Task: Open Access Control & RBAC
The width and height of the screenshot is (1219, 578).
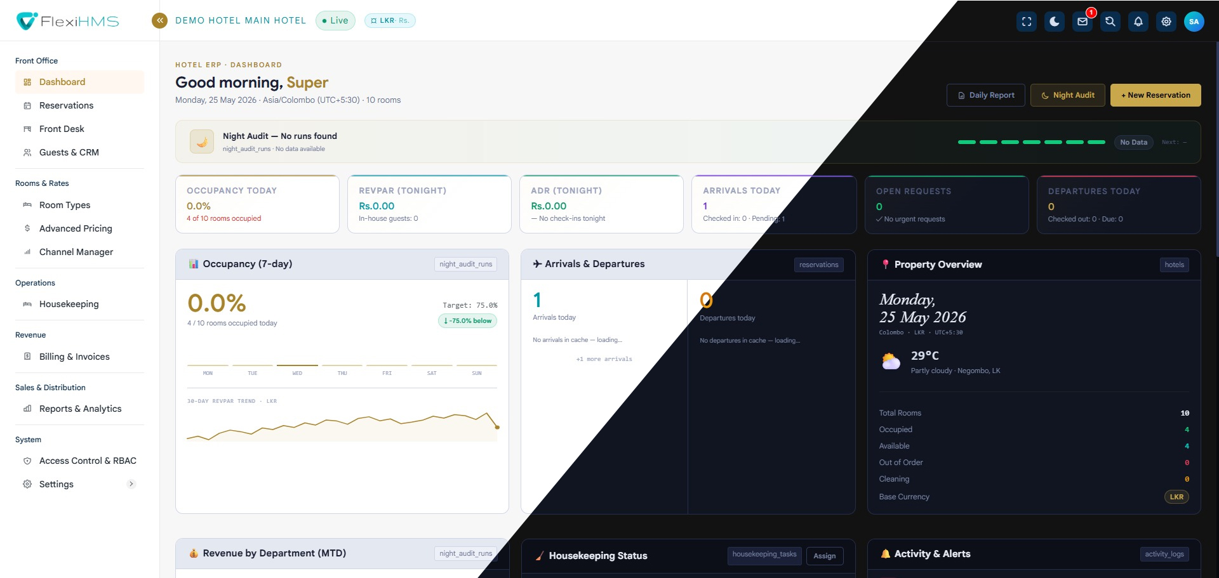Action: pos(79,461)
